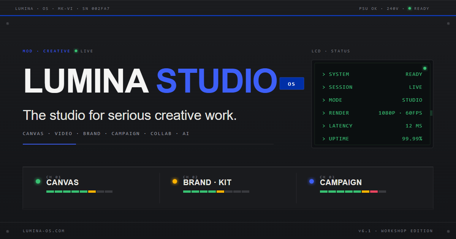Select BRAND in the feature list
This screenshot has height=239, width=456.
pos(92,134)
